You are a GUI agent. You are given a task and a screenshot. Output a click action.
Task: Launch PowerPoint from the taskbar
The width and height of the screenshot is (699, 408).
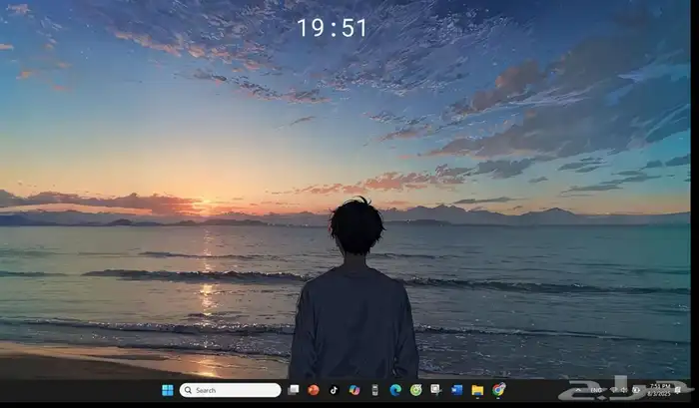click(314, 390)
